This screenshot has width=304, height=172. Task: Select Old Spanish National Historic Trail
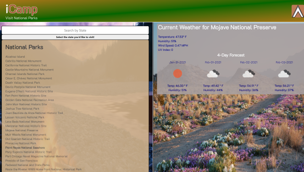point(28,139)
